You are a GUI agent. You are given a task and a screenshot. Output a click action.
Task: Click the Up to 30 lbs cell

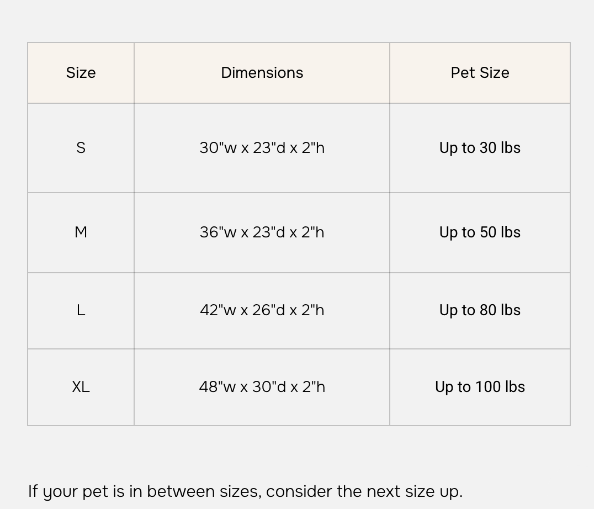tap(480, 148)
